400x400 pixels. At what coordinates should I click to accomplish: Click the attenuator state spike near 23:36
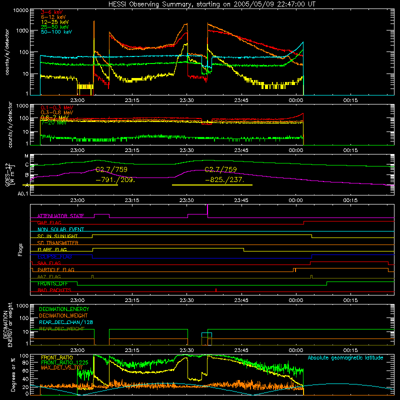(207, 211)
